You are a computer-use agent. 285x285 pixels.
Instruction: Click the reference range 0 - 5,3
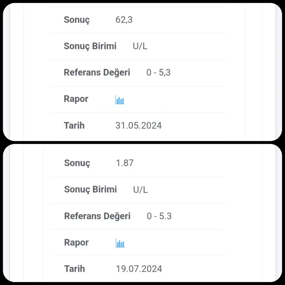pos(158,72)
